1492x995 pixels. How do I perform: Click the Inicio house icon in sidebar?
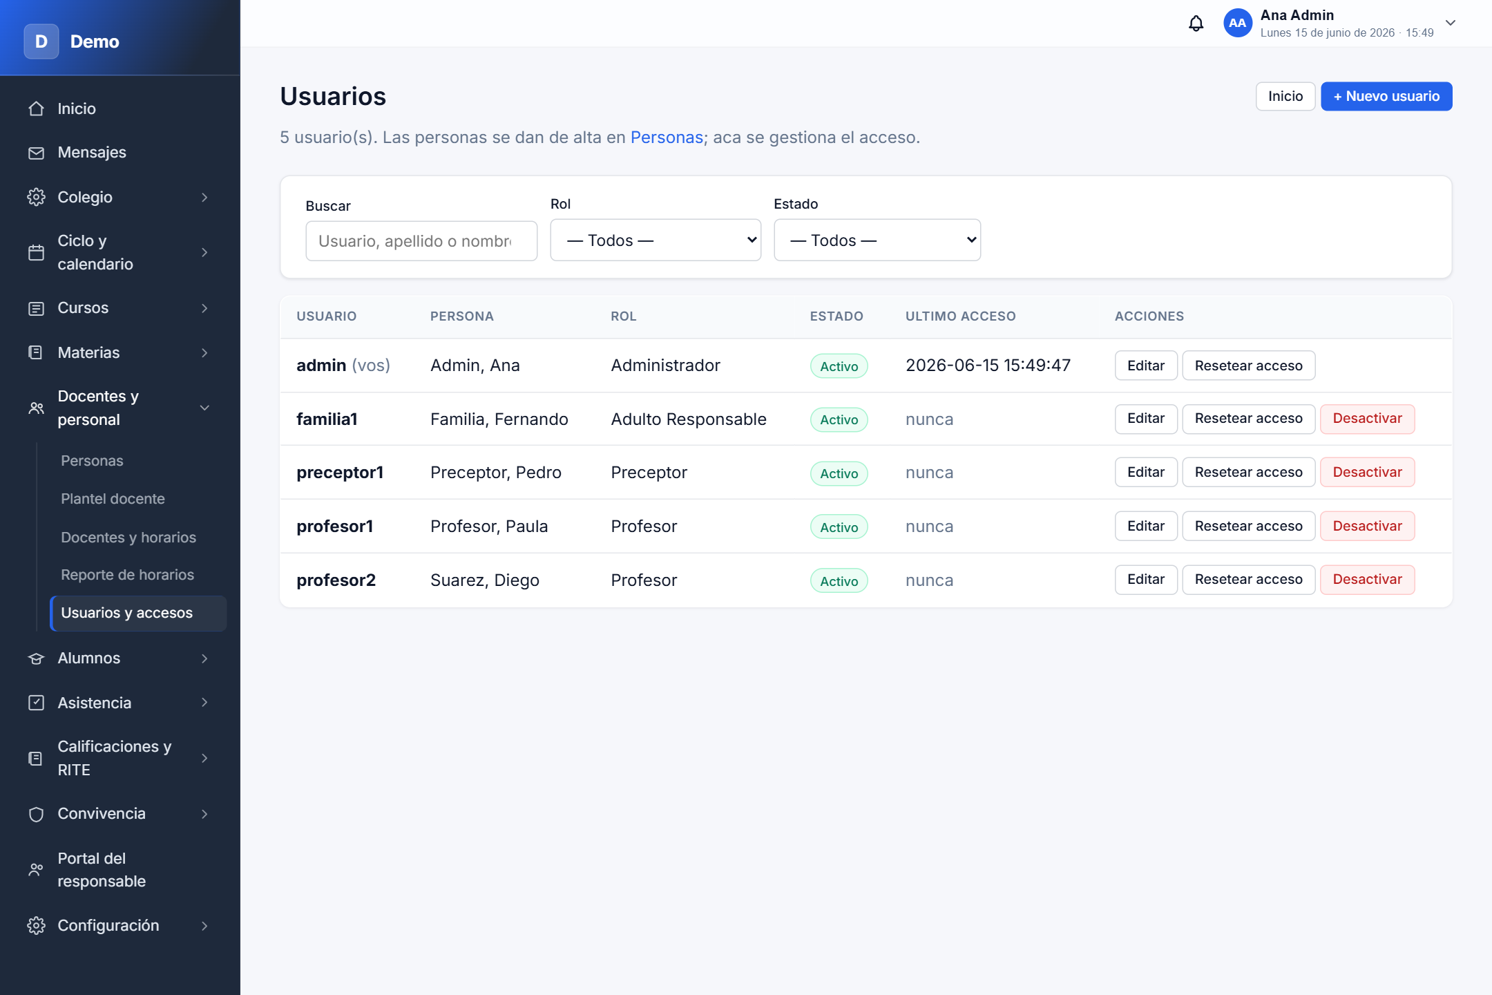[x=36, y=108]
